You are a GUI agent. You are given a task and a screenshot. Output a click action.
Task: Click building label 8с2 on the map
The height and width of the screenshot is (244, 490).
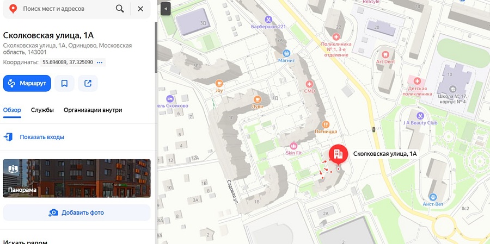465,209
